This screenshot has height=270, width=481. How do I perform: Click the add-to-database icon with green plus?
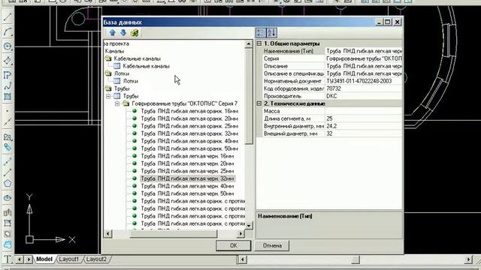[x=135, y=33]
